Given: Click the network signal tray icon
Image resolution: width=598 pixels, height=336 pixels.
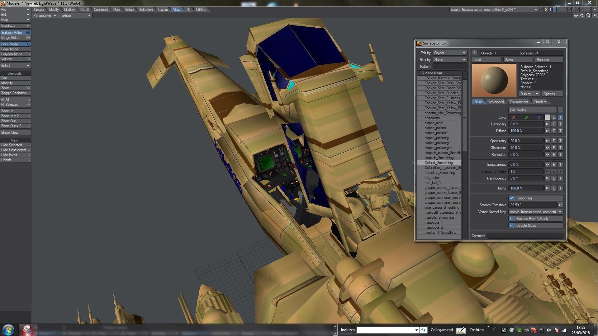Looking at the screenshot, I should (564, 330).
